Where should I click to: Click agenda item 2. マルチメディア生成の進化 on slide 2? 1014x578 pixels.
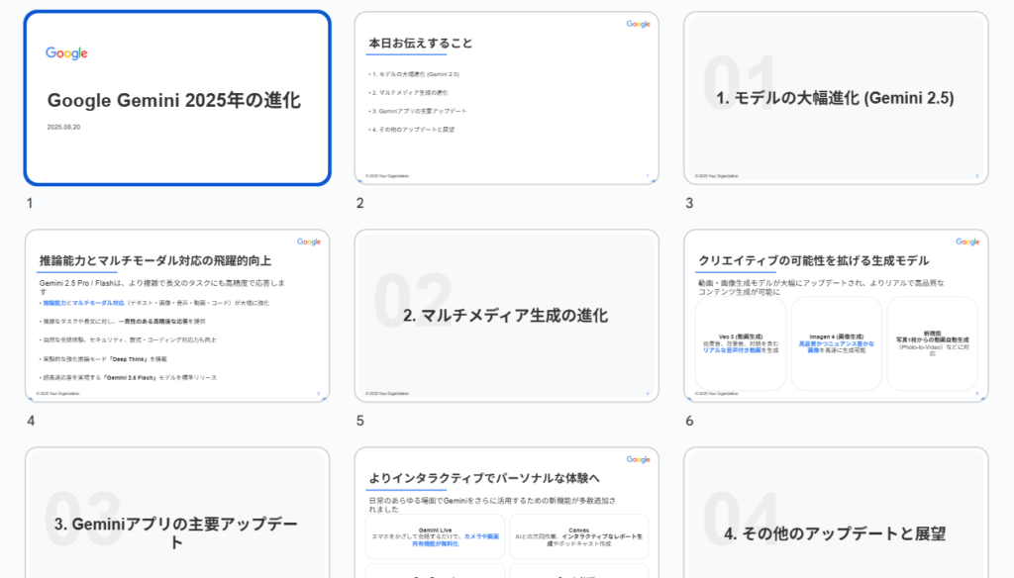pyautogui.click(x=408, y=92)
